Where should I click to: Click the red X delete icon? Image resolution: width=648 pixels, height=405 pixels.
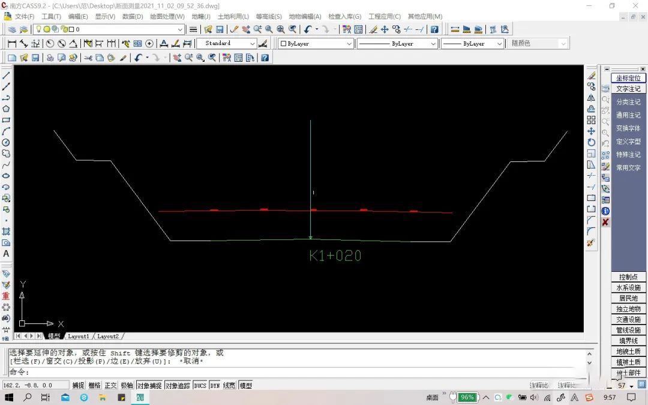coord(605,223)
